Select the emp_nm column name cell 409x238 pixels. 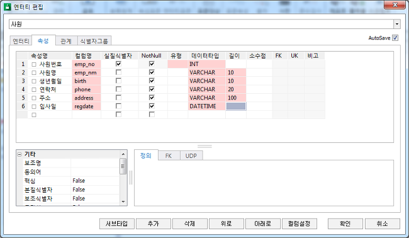click(x=86, y=72)
